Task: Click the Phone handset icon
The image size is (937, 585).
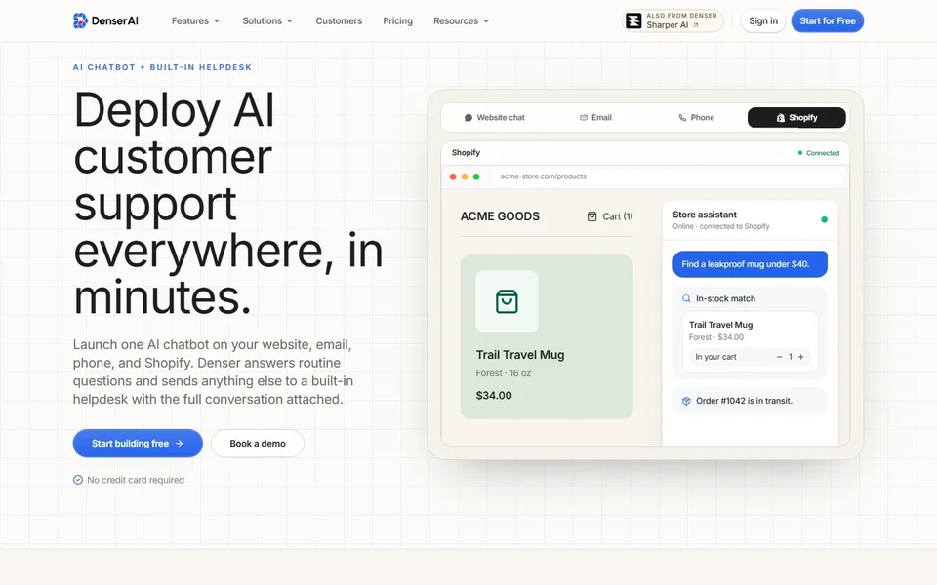Action: click(682, 118)
